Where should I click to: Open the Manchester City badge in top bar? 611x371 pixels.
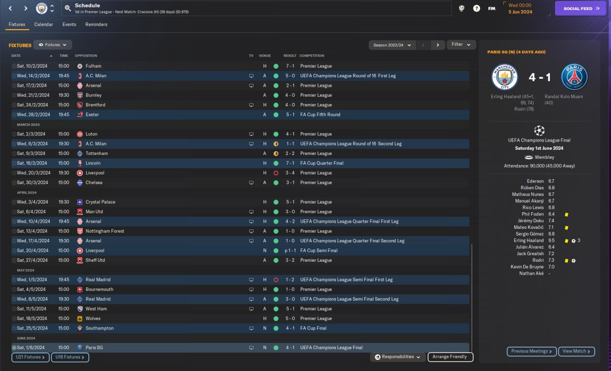[42, 8]
